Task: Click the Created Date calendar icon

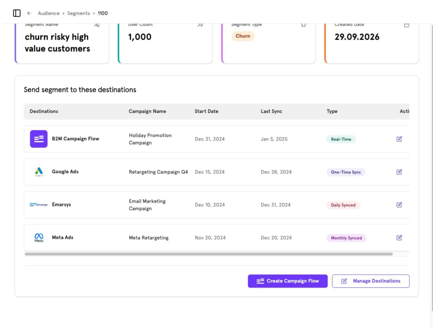Action: click(x=407, y=25)
